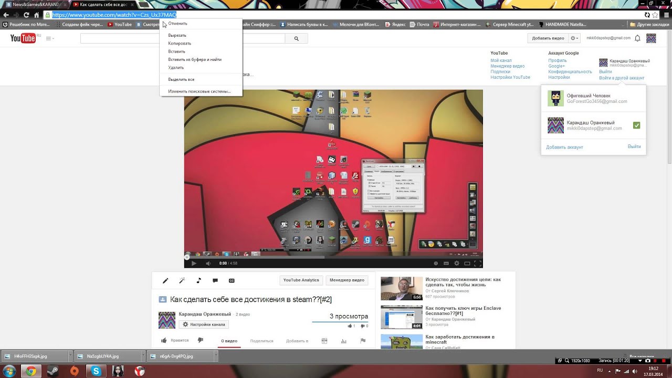Select Удалить in the context menu
The width and height of the screenshot is (672, 378).
click(176, 67)
